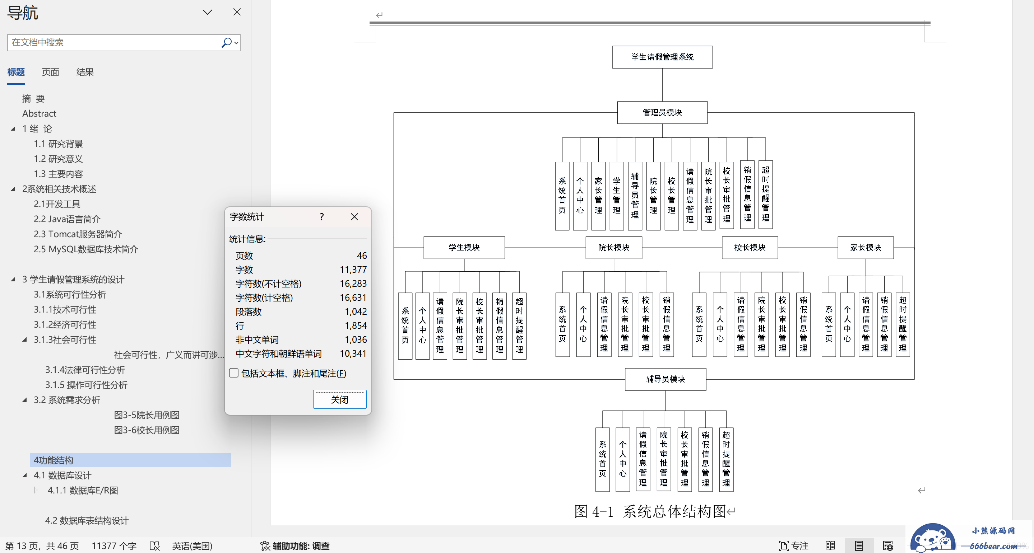
Task: Click the 关闭 button in word count dialog
Action: [x=340, y=399]
